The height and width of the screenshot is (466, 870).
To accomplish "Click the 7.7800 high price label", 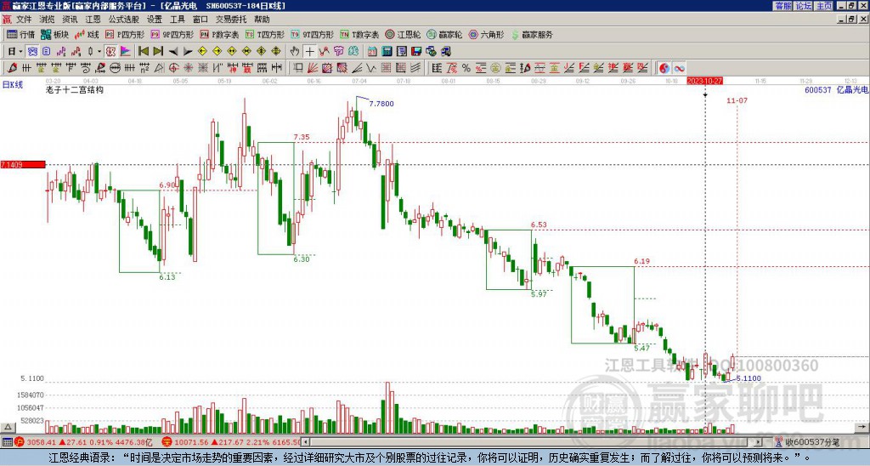I will [x=381, y=104].
